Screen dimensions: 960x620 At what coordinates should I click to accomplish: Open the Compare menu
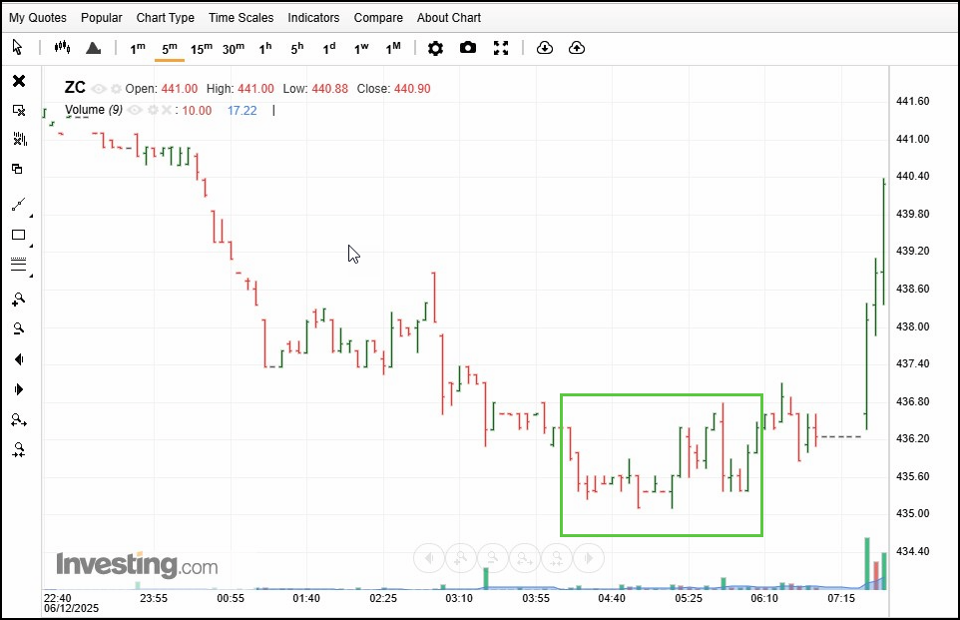(x=378, y=18)
